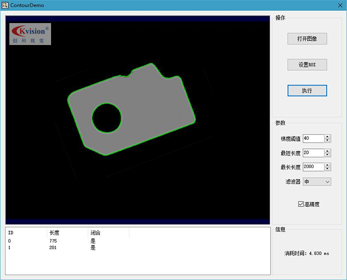Decrease 最长长度 using the down spinner
The width and height of the screenshot is (347, 280).
click(328, 169)
